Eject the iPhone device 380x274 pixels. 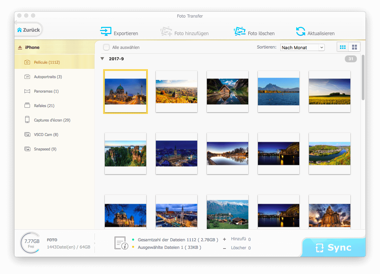(x=20, y=48)
